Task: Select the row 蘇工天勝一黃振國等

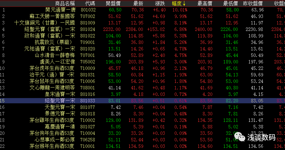Action: pyautogui.click(x=142, y=16)
